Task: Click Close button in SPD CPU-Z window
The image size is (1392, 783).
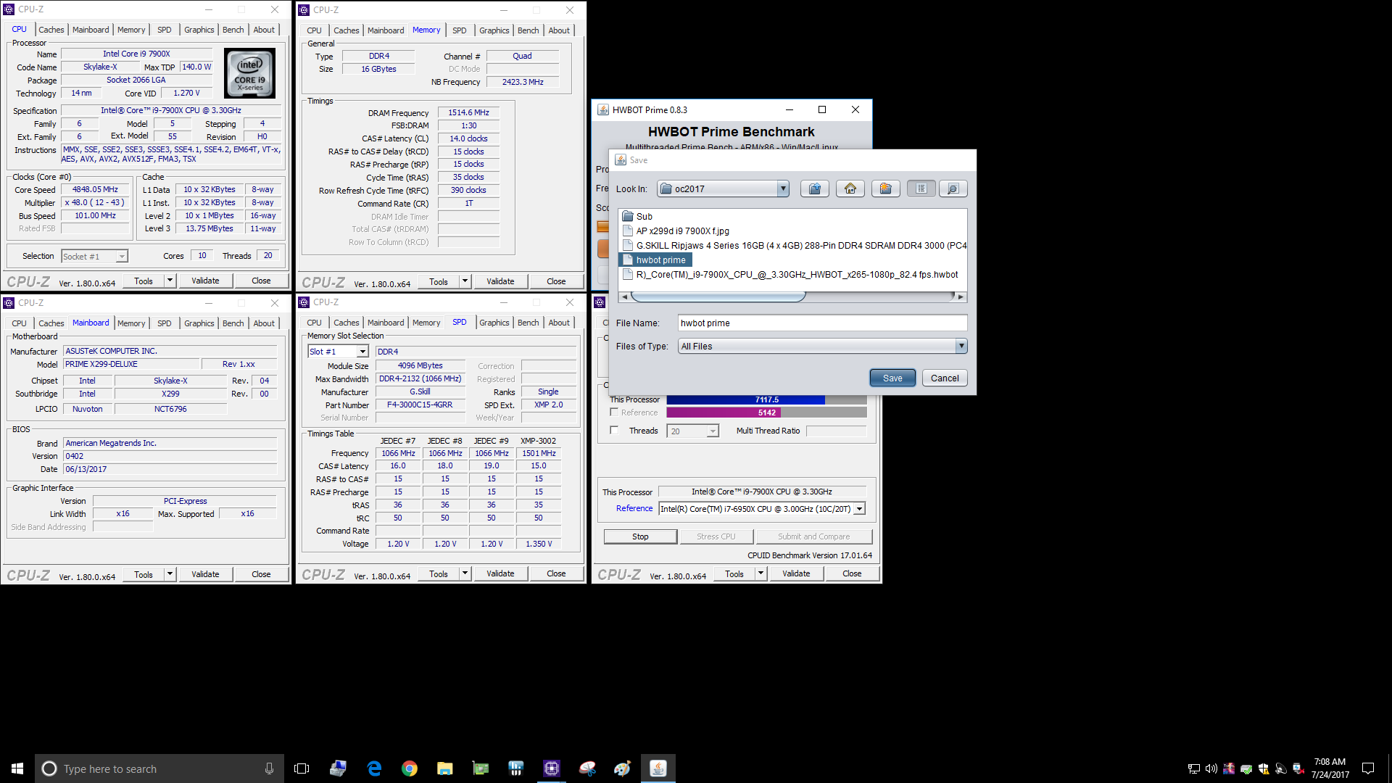Action: tap(556, 573)
